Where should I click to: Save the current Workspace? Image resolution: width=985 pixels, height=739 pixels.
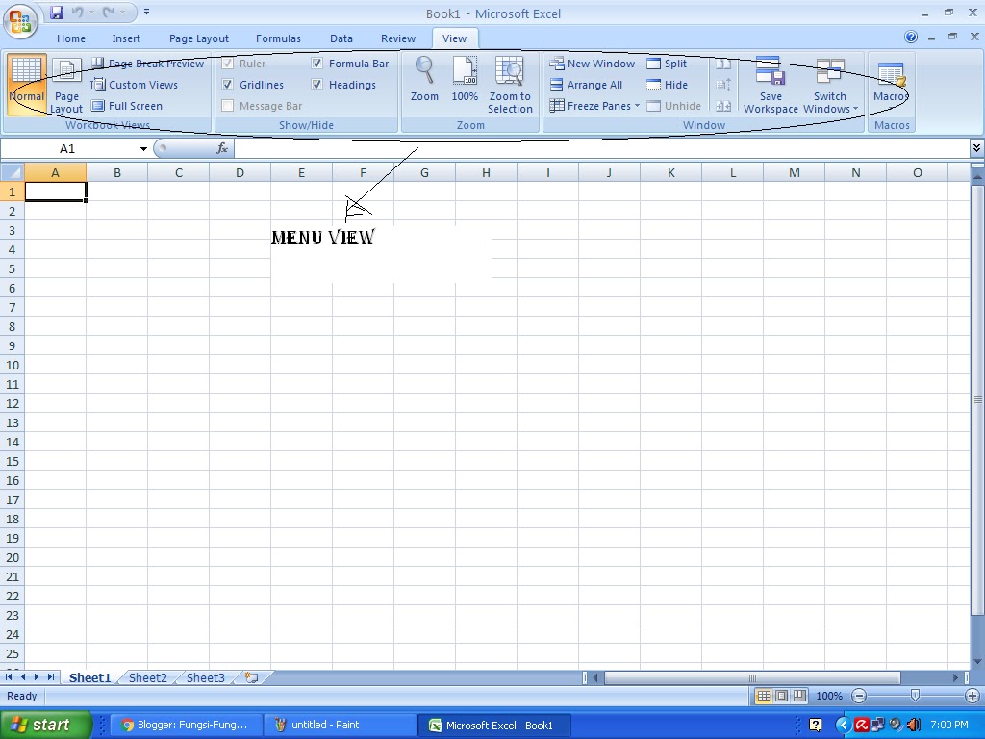pos(770,85)
